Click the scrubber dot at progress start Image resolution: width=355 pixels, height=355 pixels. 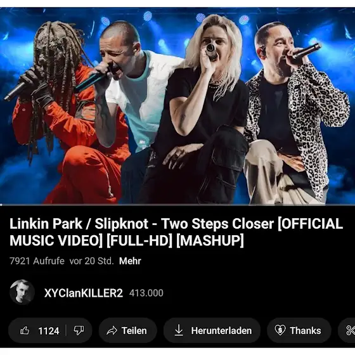[1, 205]
